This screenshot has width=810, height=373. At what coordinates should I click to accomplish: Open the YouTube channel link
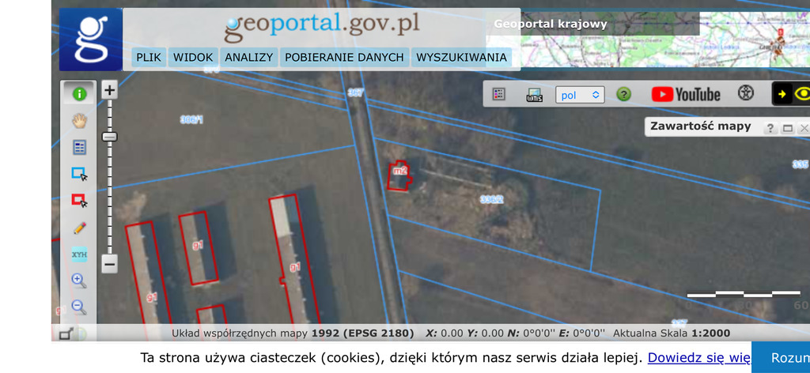tap(686, 94)
